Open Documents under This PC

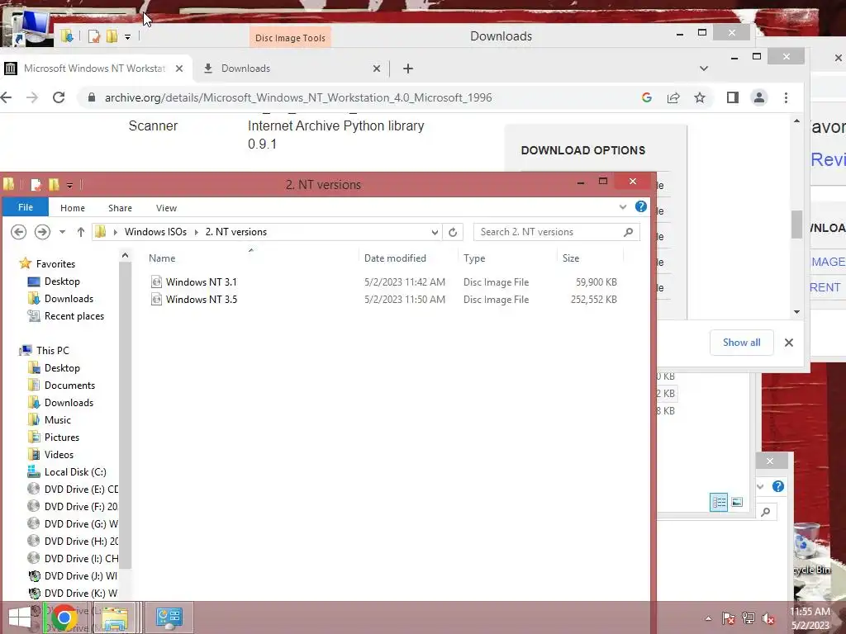[x=69, y=385]
